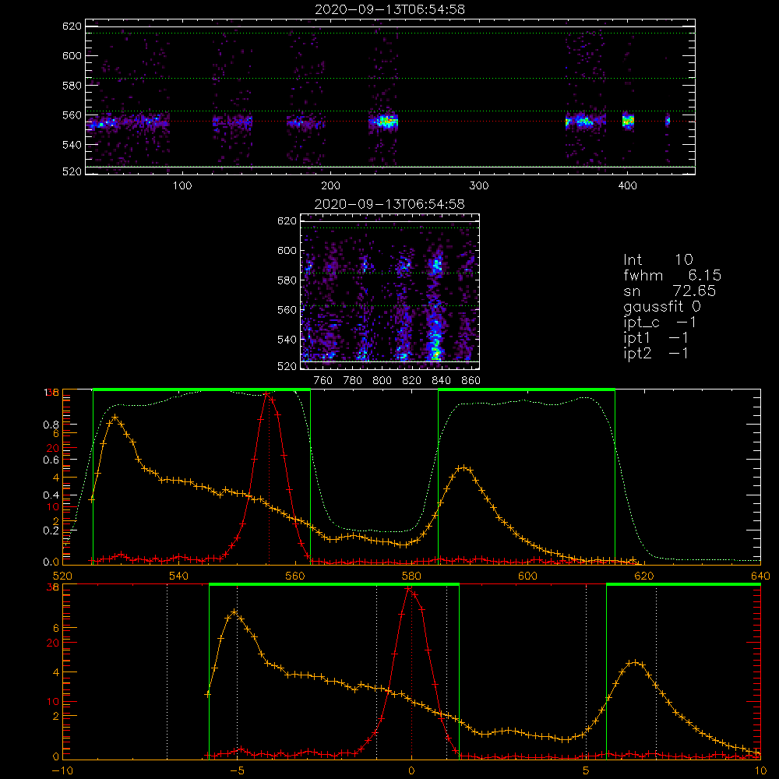Click x-axis label 0 of the bottom profile plot
The image size is (779, 779).
(411, 770)
